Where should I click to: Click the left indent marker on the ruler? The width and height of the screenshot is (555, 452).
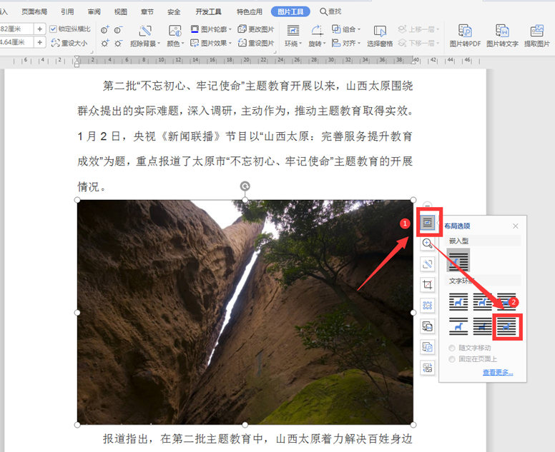77,61
